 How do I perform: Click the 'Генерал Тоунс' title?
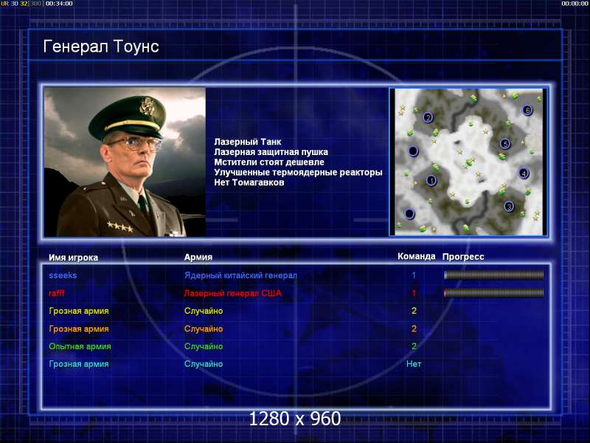coord(101,47)
